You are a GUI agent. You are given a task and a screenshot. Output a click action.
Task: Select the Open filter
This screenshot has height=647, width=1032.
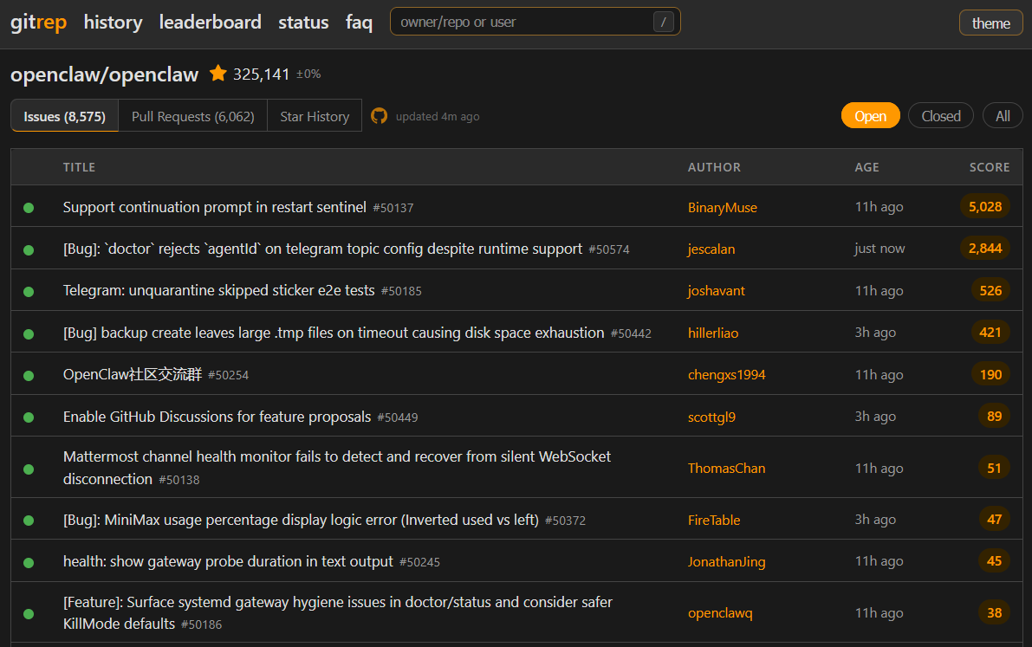tap(870, 116)
